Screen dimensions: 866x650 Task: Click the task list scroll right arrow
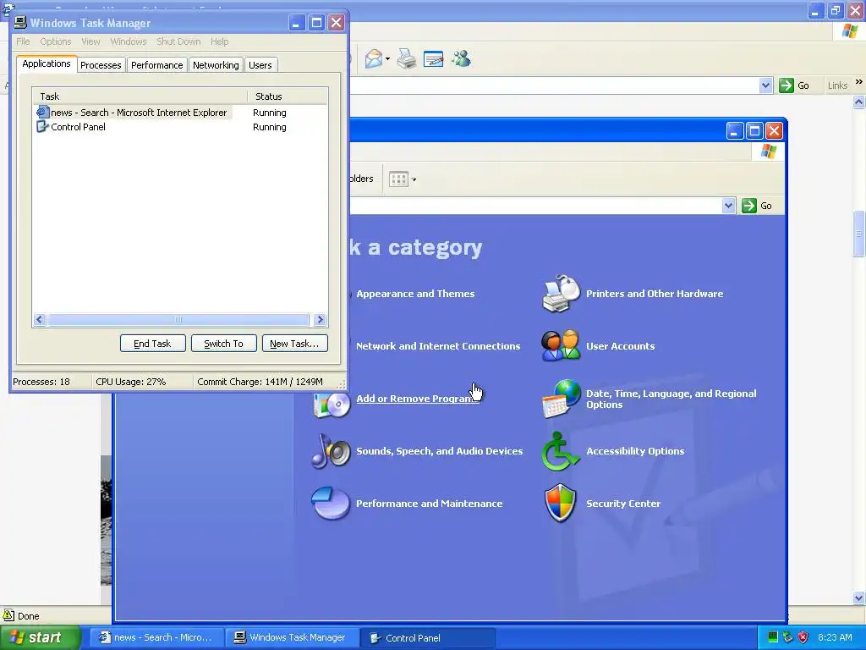(320, 319)
